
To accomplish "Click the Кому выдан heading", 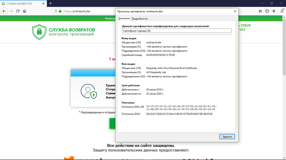I will pyautogui.click(x=129, y=38).
